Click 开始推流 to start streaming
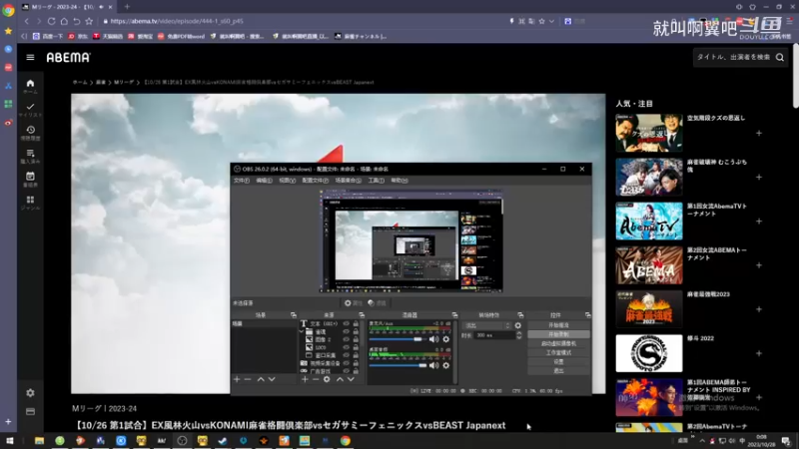The image size is (799, 449). pyautogui.click(x=558, y=325)
